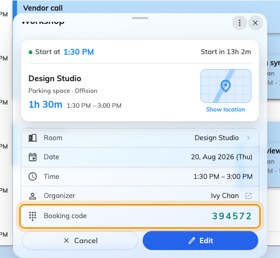Open the three-dot more options menu
This screenshot has width=280, height=258.
240,23
